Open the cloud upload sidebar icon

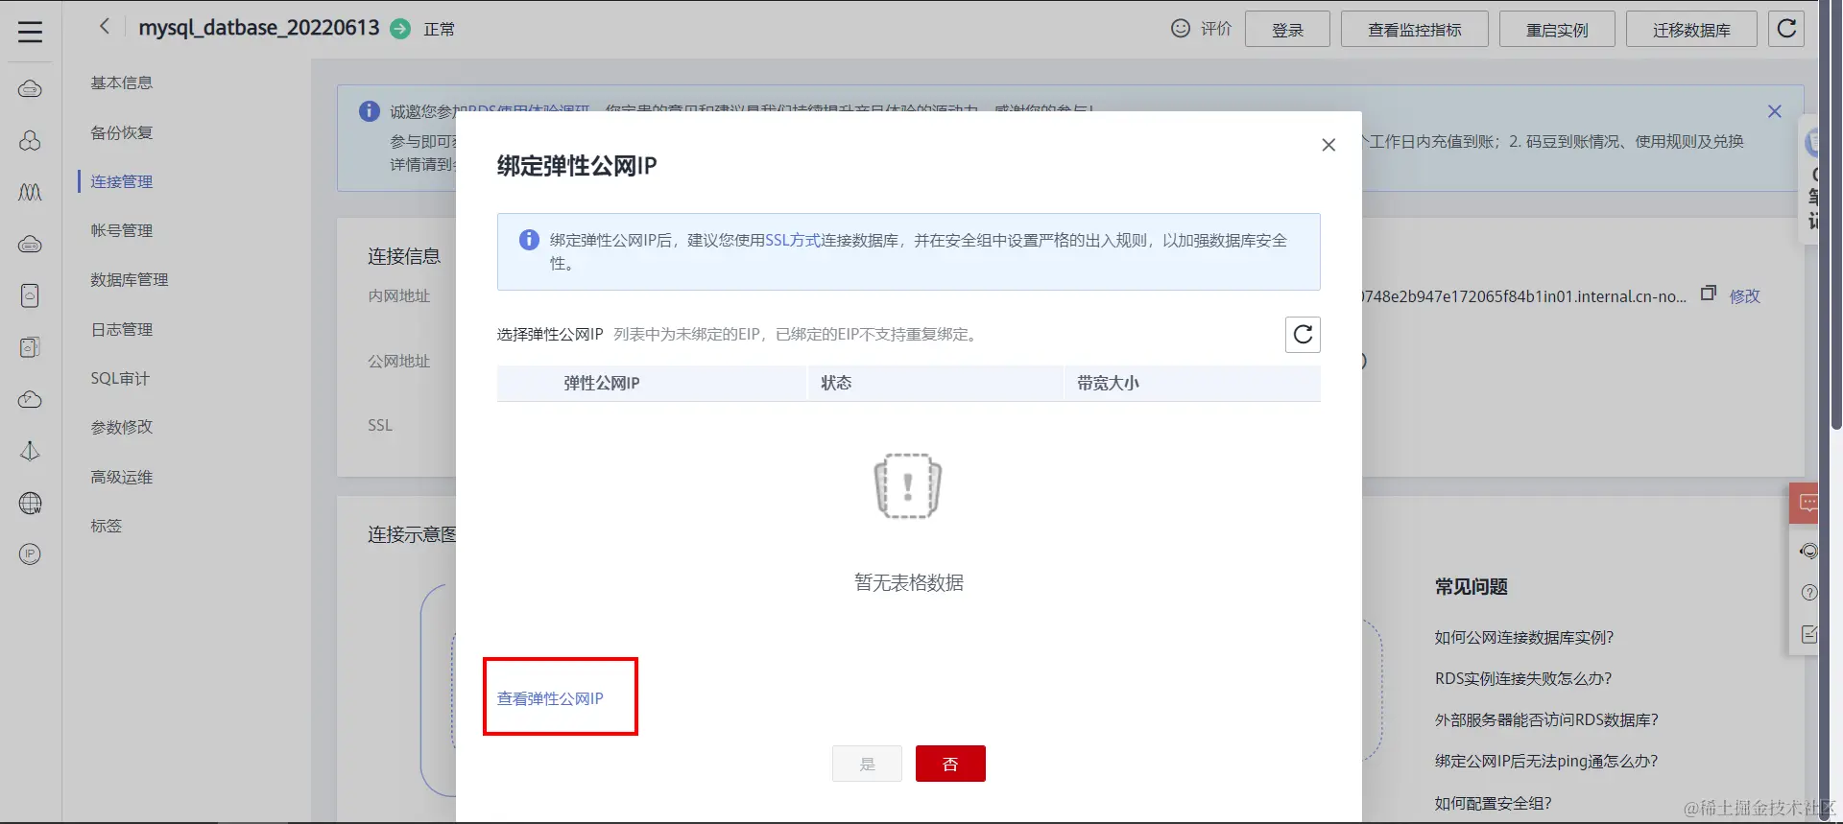31,399
